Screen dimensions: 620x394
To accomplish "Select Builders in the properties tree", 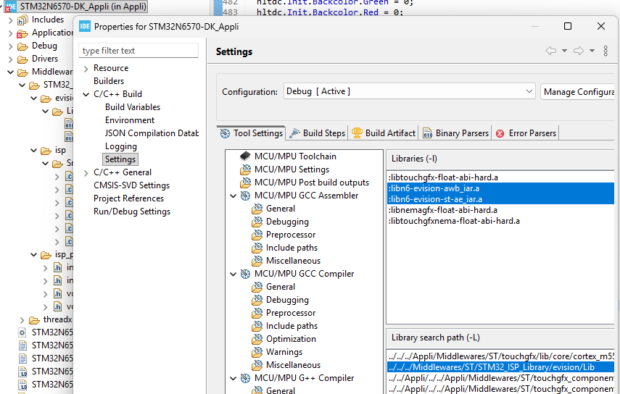I will click(x=109, y=81).
